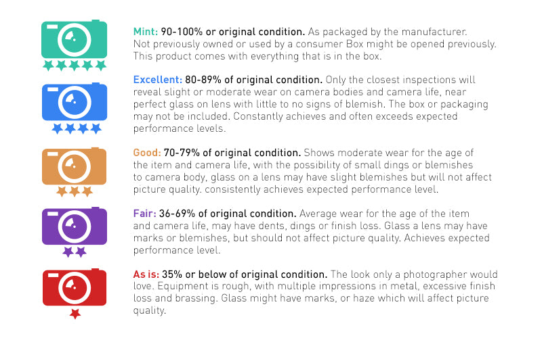Click the two purple stars rating

pos(75,251)
